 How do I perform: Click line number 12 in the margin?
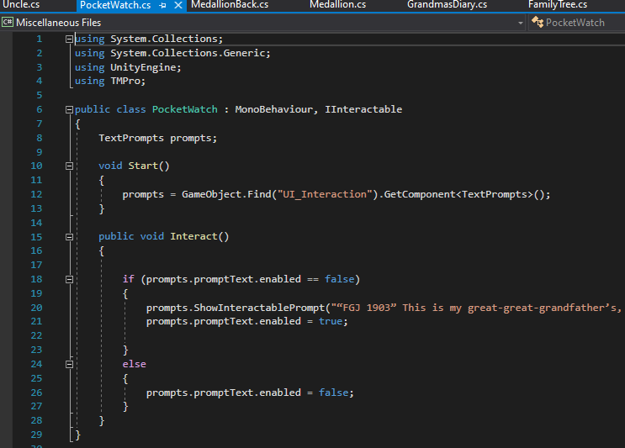[36, 194]
